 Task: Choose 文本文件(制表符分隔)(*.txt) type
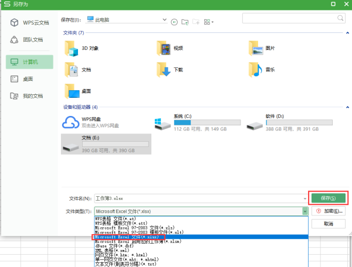(x=201, y=264)
